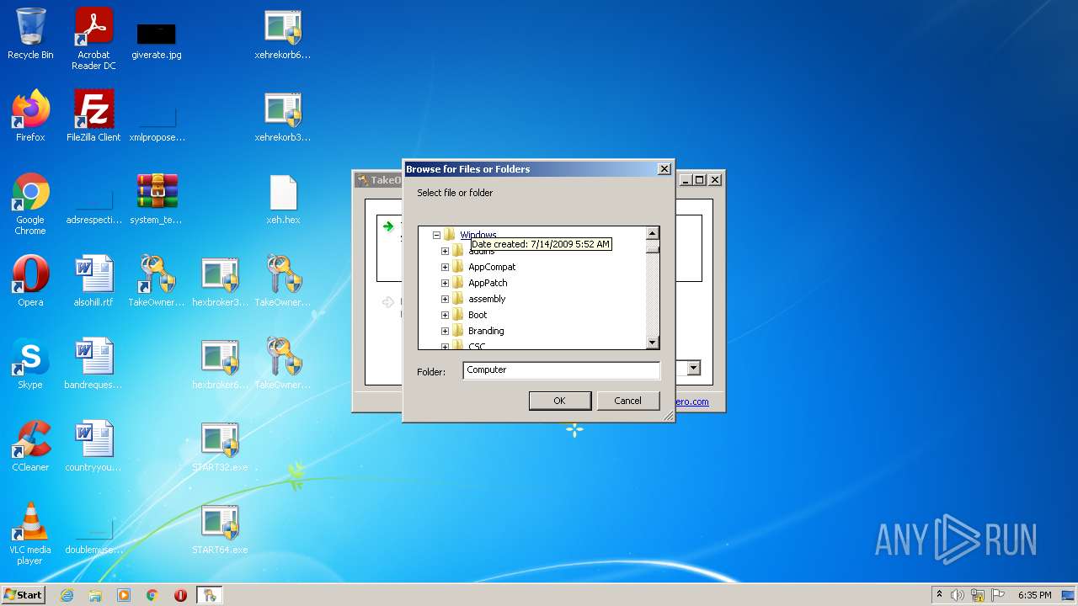Close the Browse for Files dialog

(664, 169)
